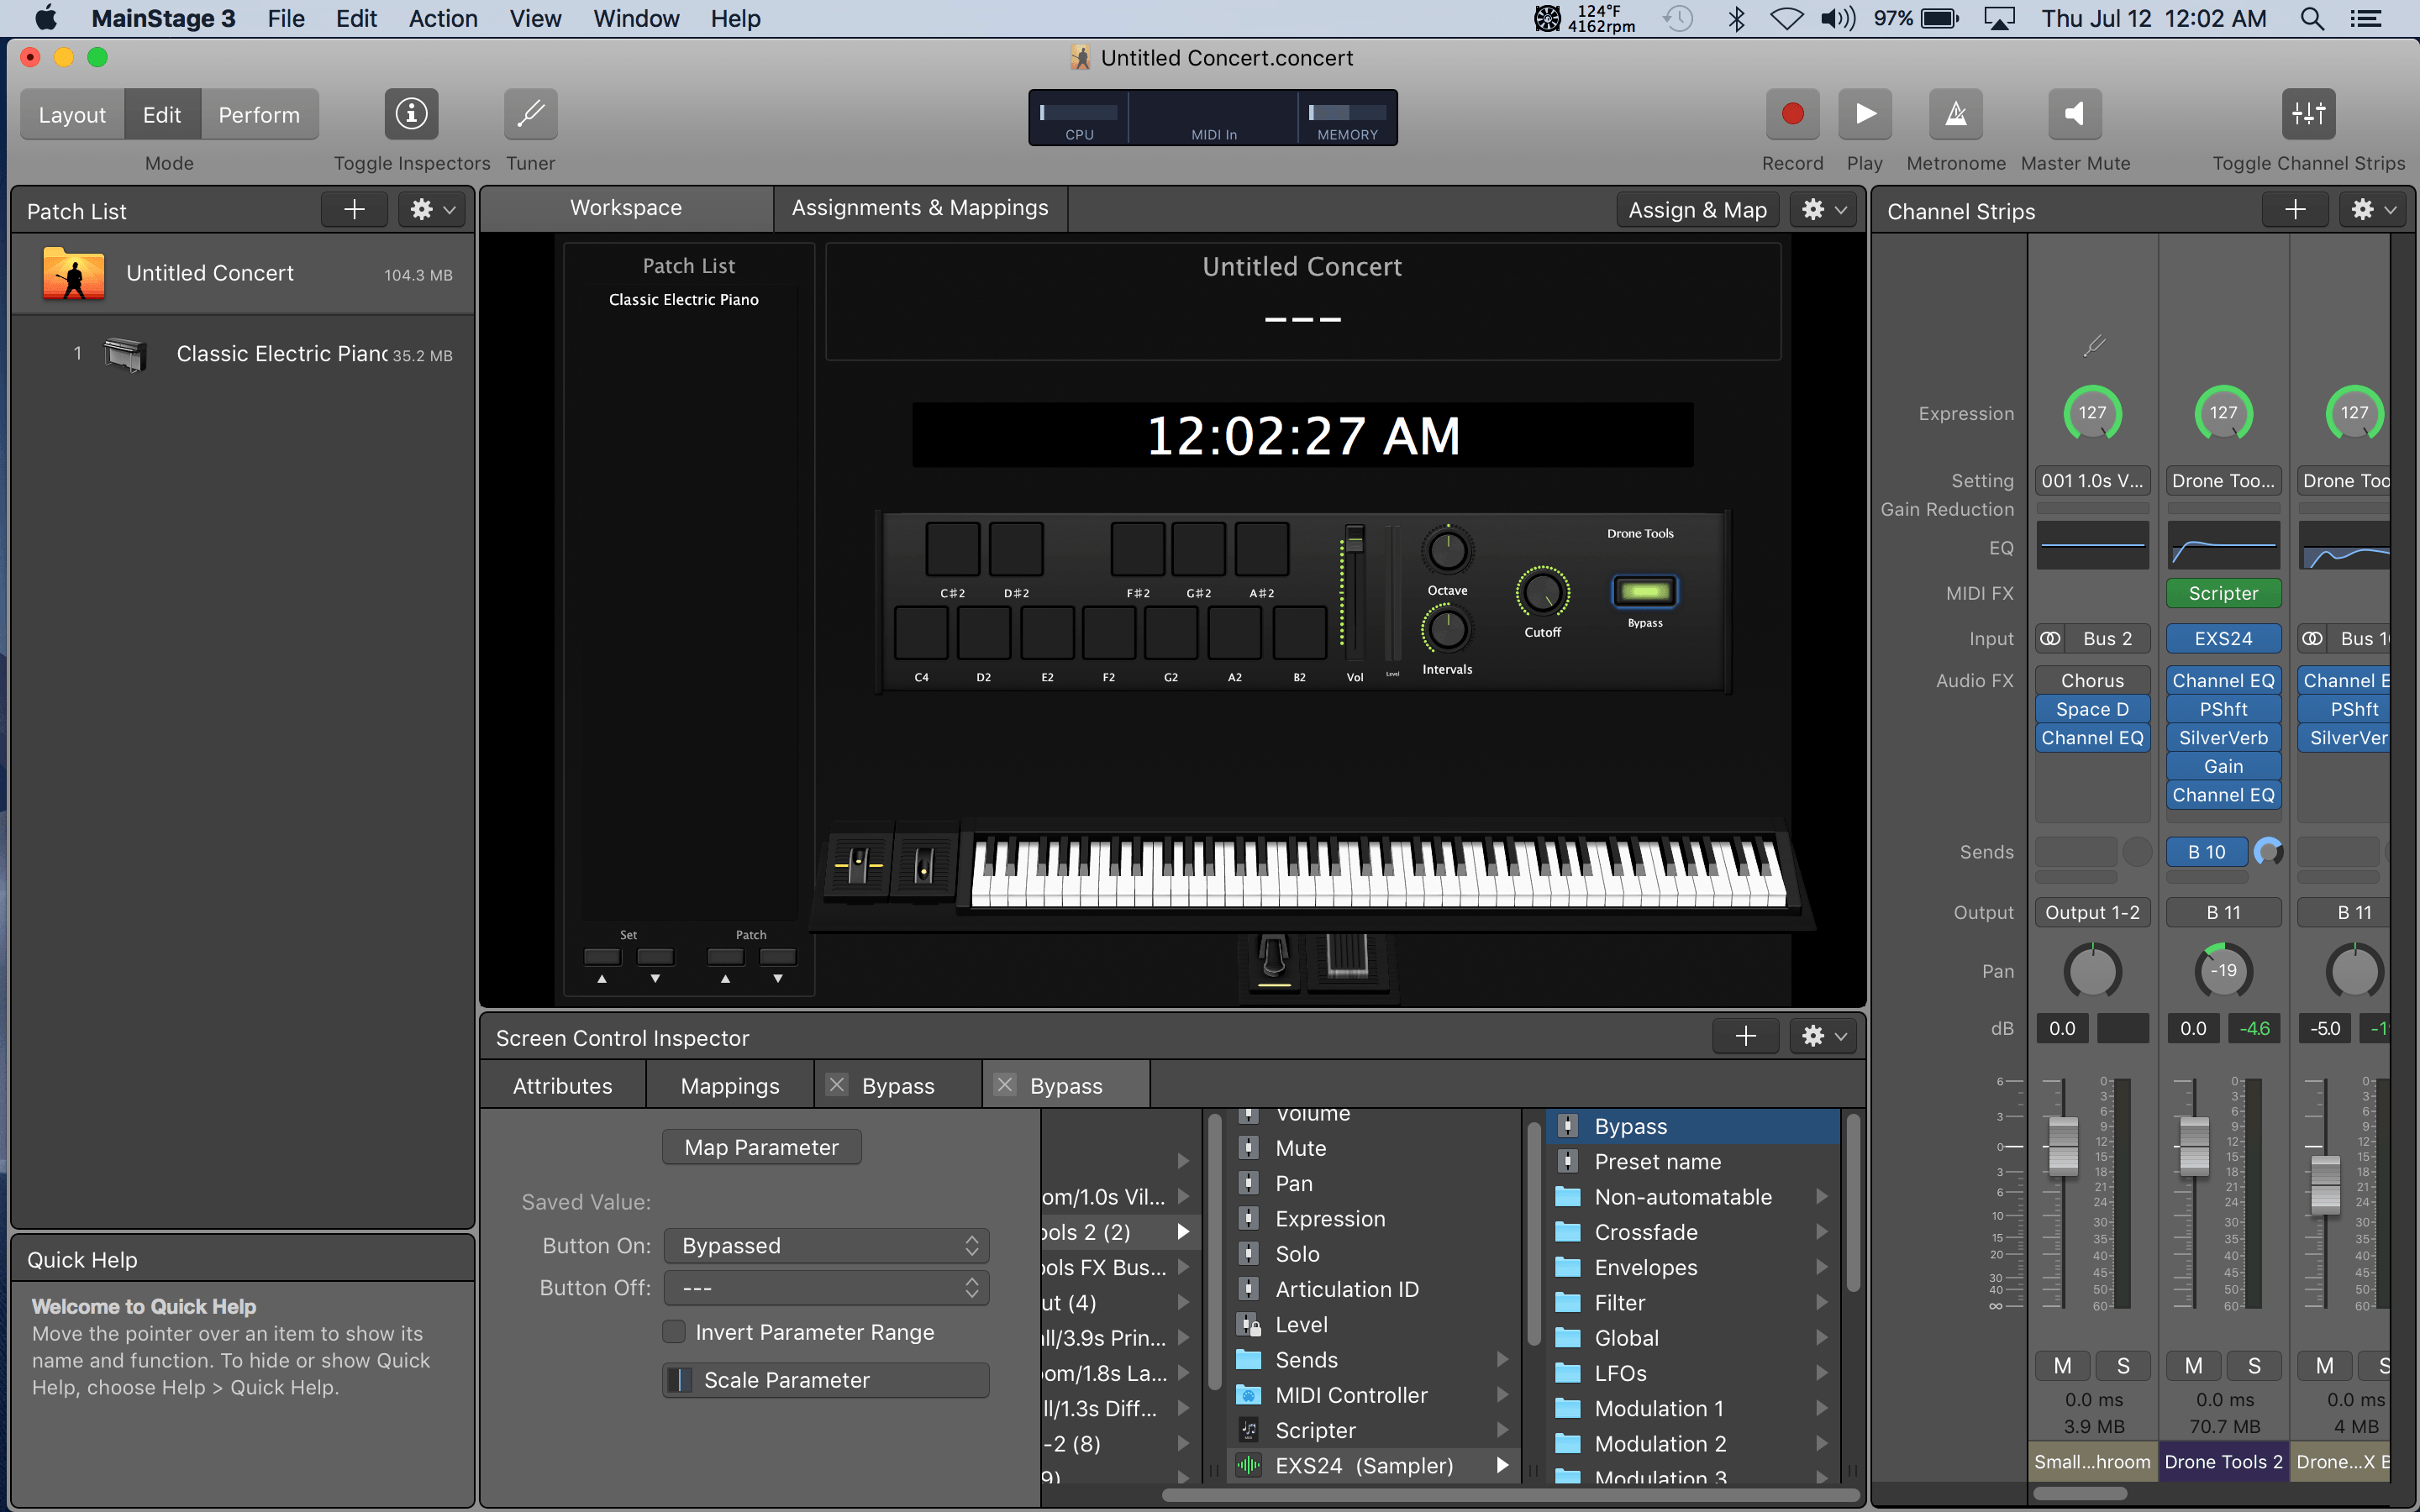Mute the Drone Tools 2 channel strip
This screenshot has width=2420, height=1512.
coord(2193,1366)
